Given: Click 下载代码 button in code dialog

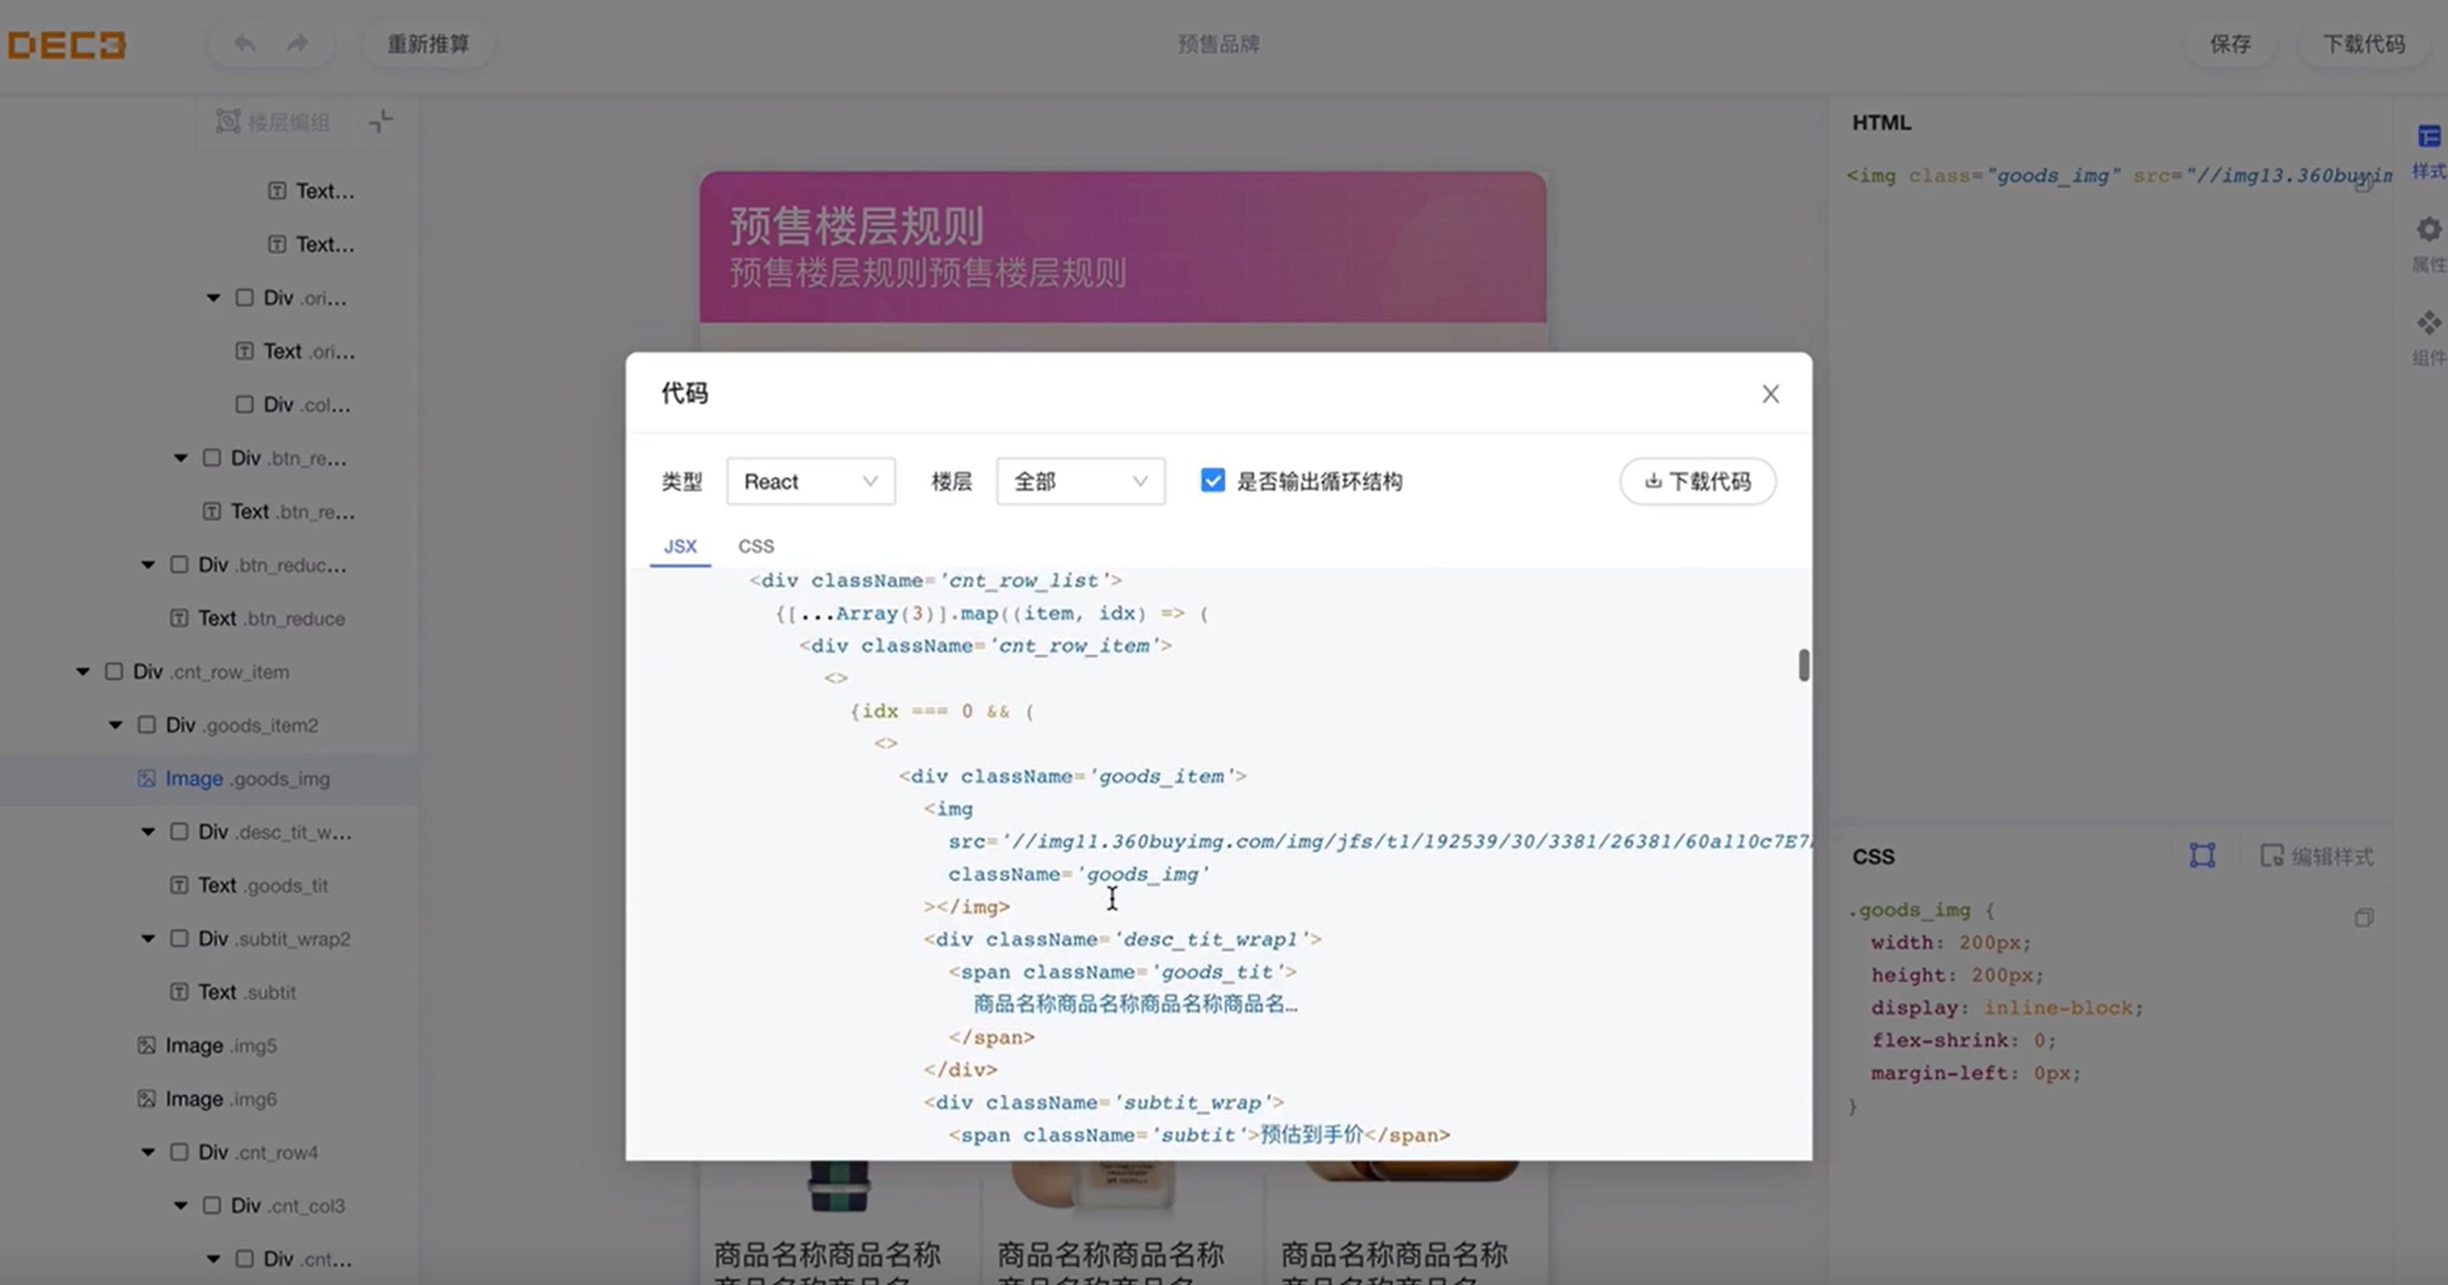Looking at the screenshot, I should [1697, 481].
